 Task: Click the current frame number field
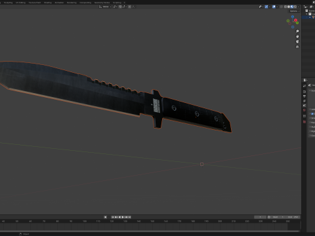point(260,217)
